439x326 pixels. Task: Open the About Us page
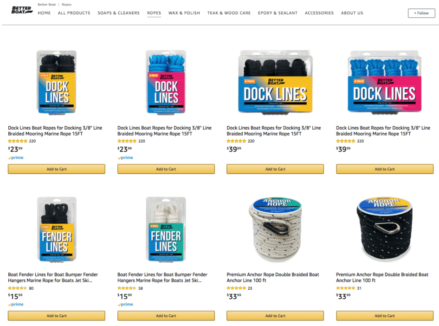tap(352, 13)
